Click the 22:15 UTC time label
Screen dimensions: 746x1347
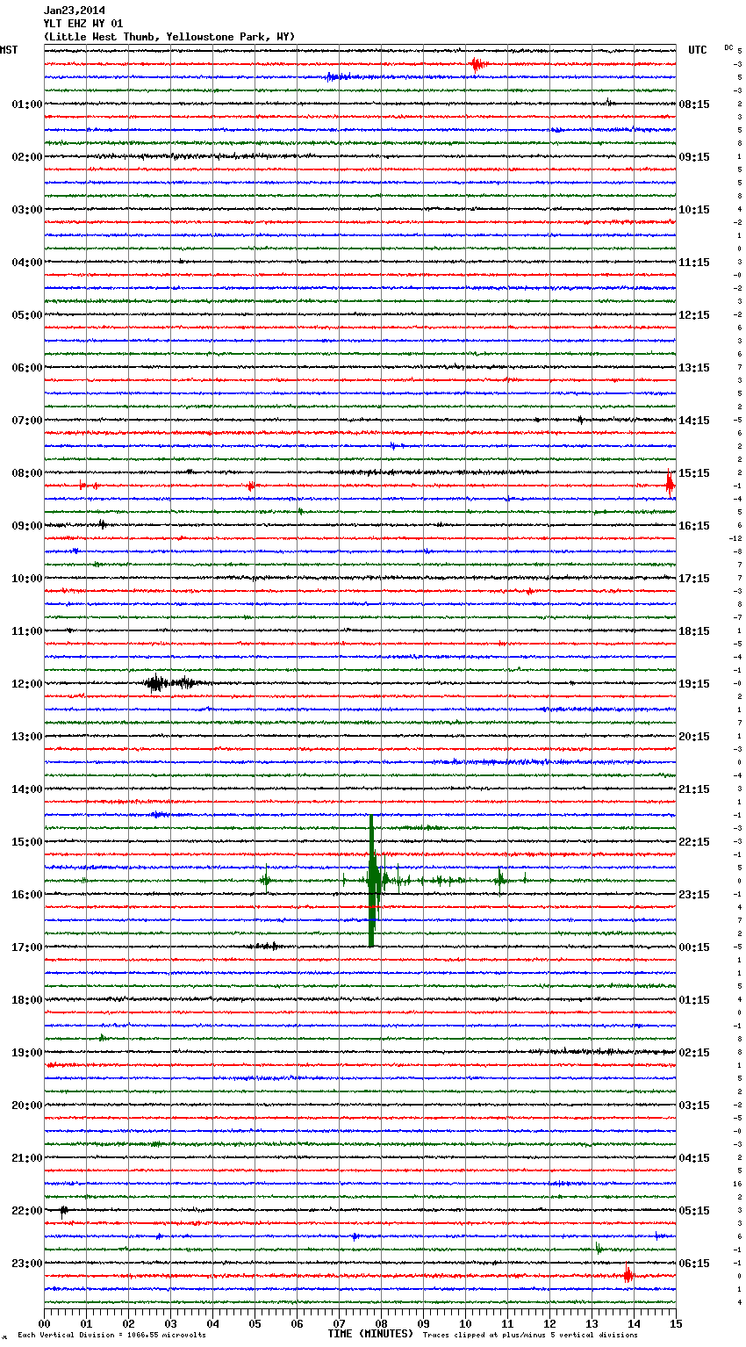click(x=694, y=842)
